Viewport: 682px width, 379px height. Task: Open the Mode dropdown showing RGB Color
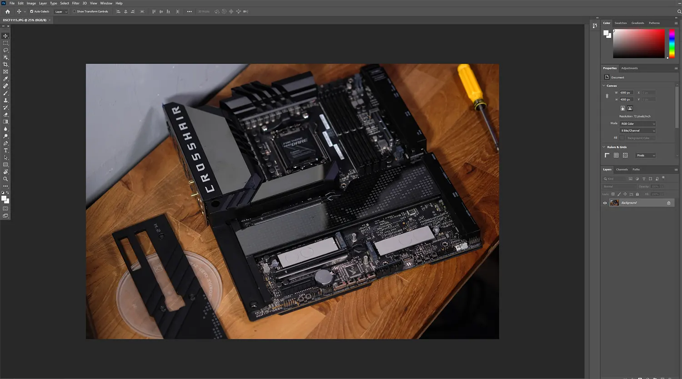tap(638, 123)
